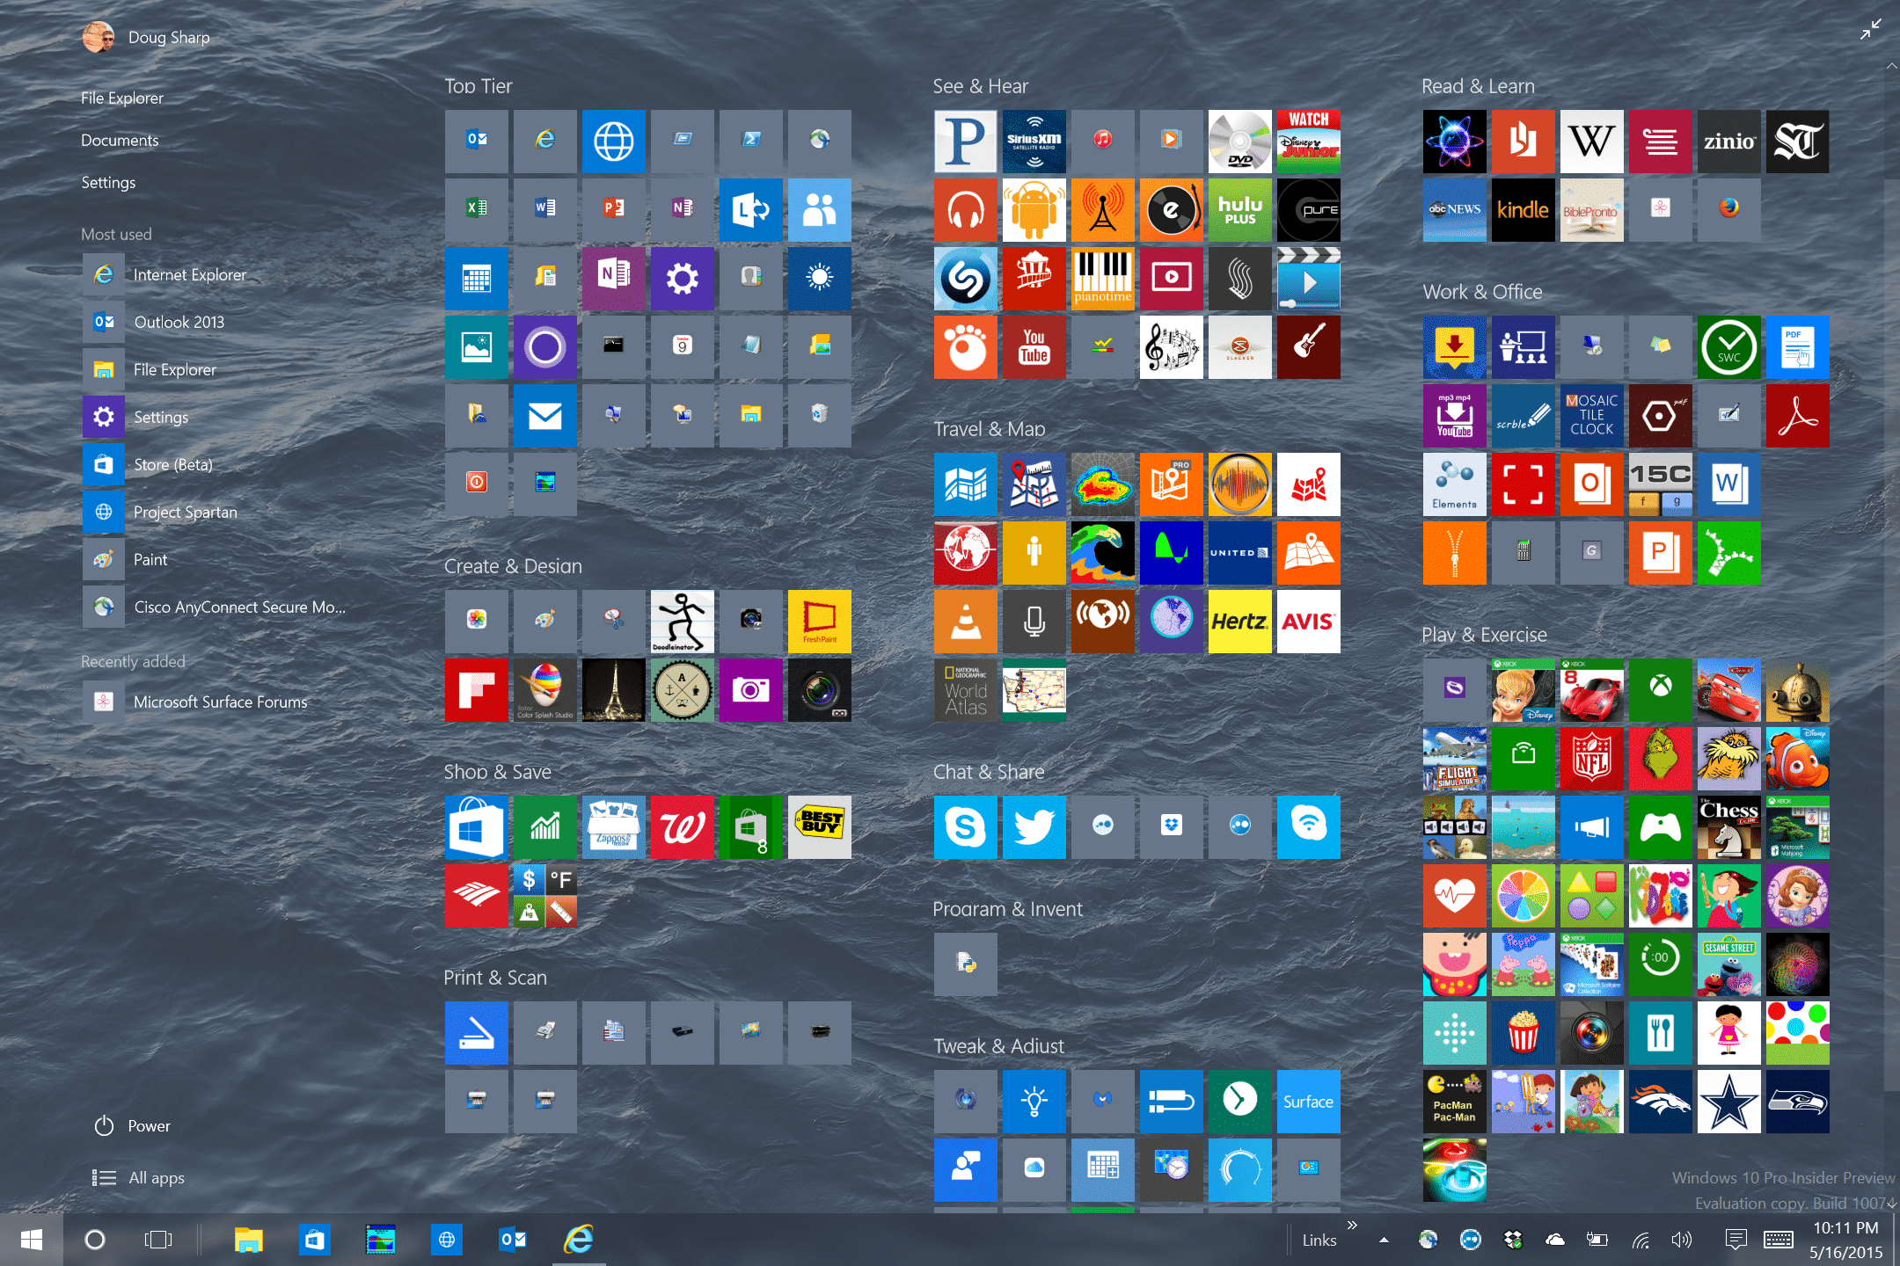Open the Flight Simulator tile

coord(1454,759)
